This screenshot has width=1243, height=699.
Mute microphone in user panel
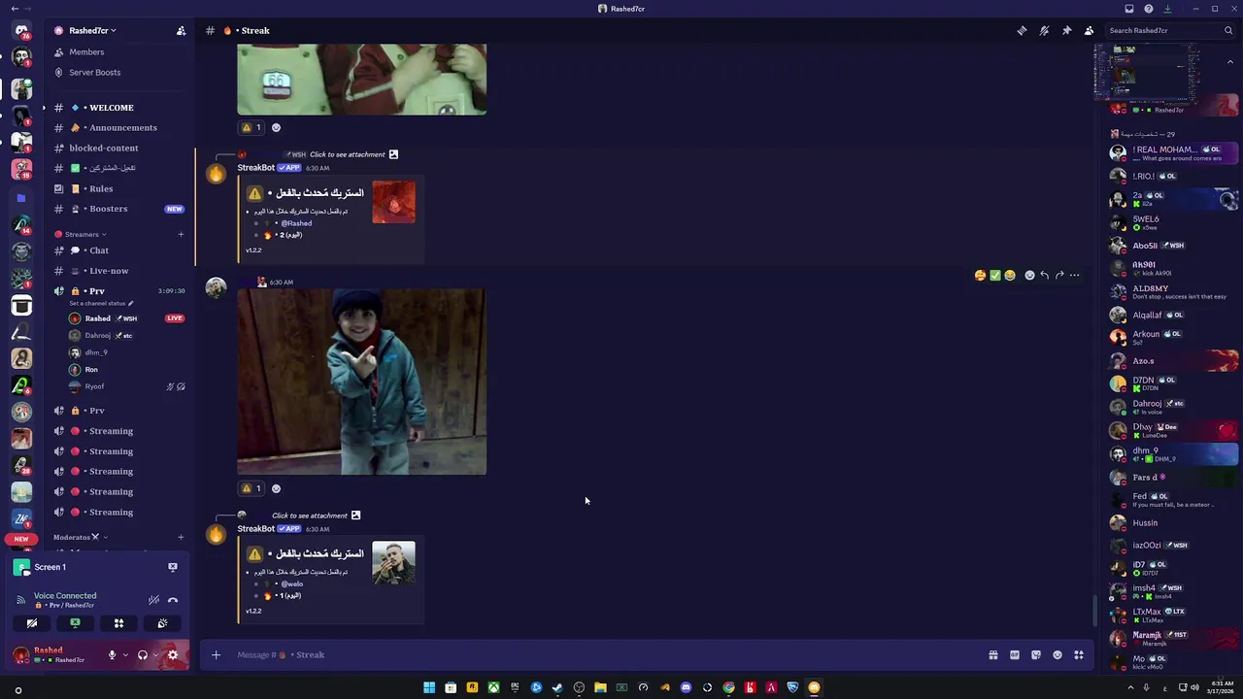[112, 655]
